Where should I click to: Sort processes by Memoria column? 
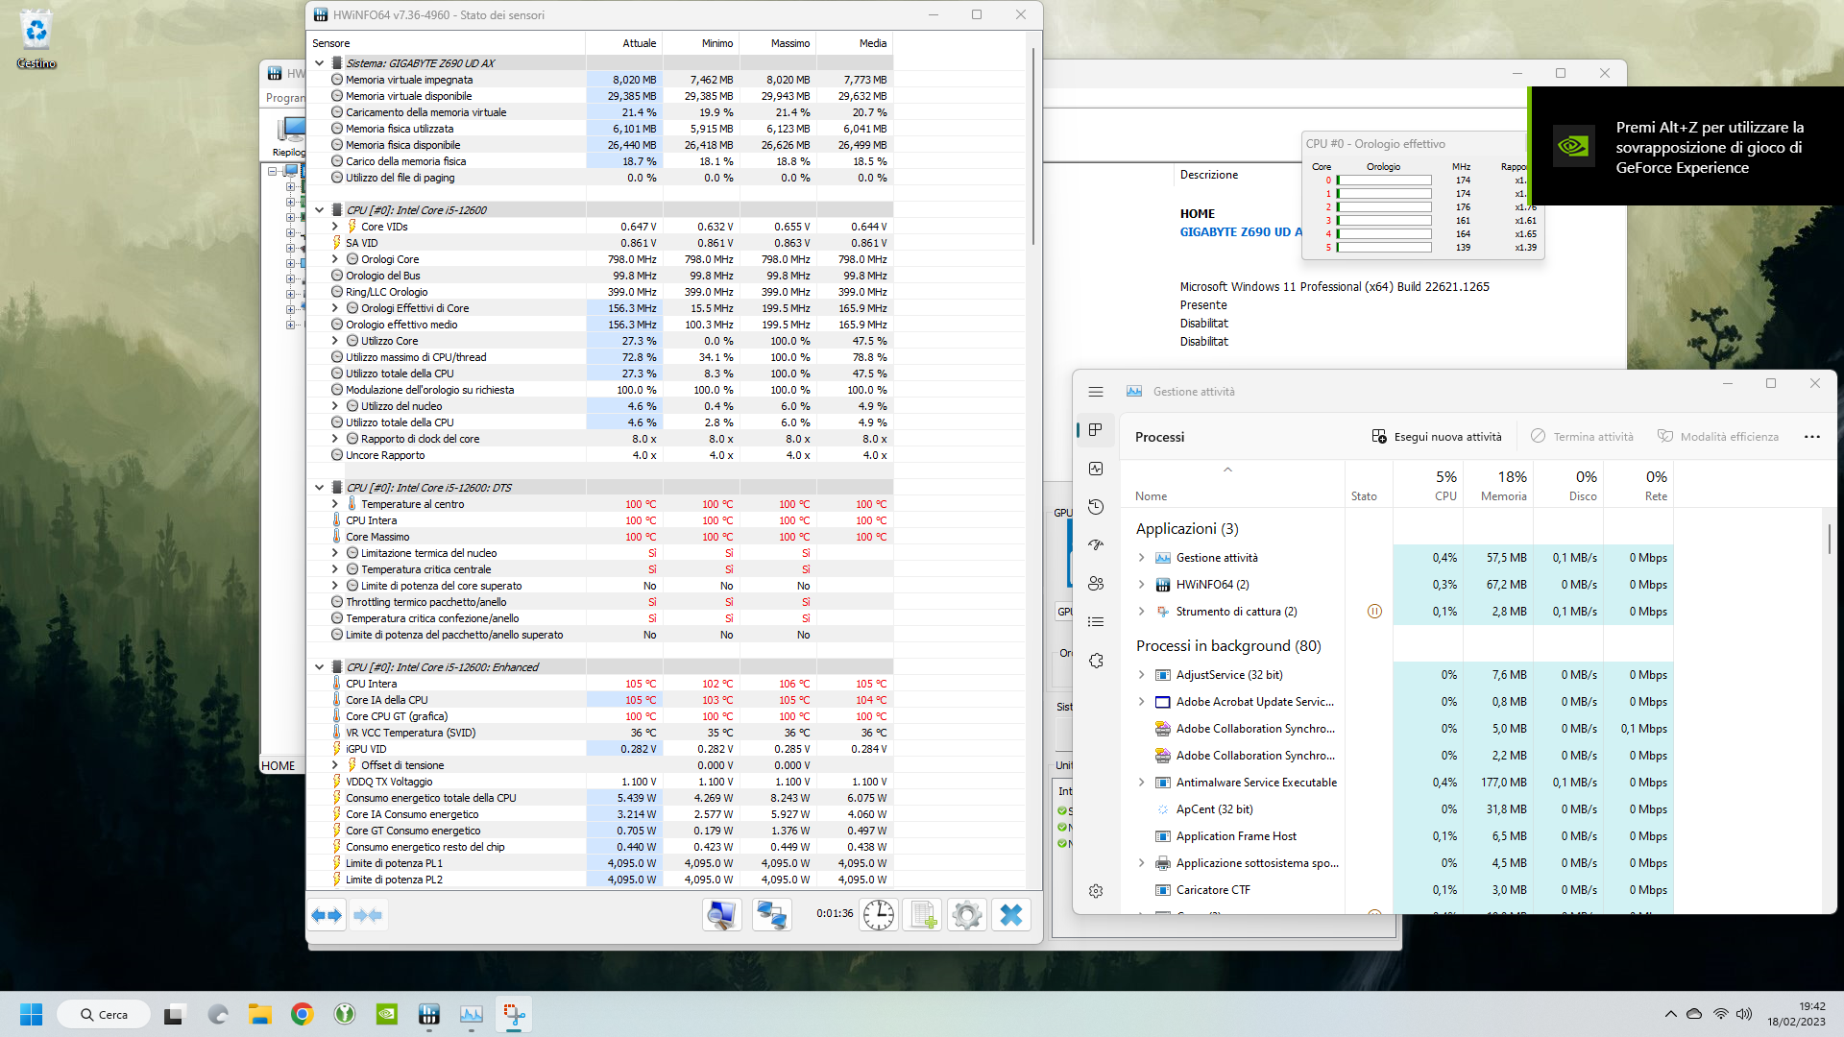(x=1498, y=485)
